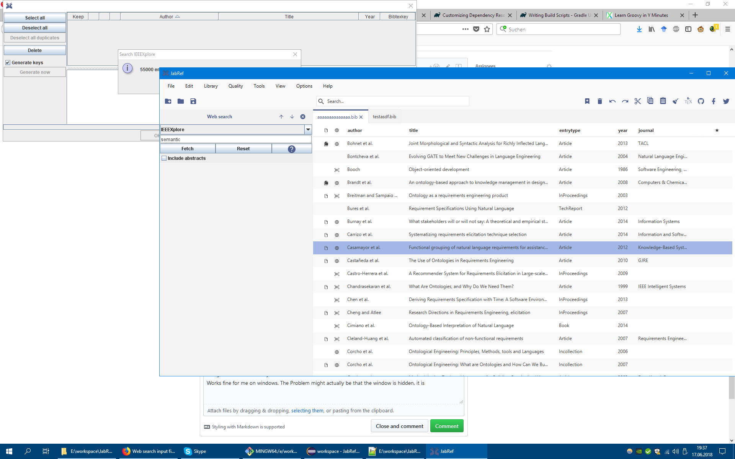Viewport: 735px width, 459px height.
Task: Click the new entry bookmark icon
Action: (587, 101)
